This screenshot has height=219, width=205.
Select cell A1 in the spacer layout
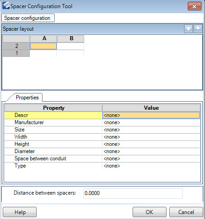(43, 53)
